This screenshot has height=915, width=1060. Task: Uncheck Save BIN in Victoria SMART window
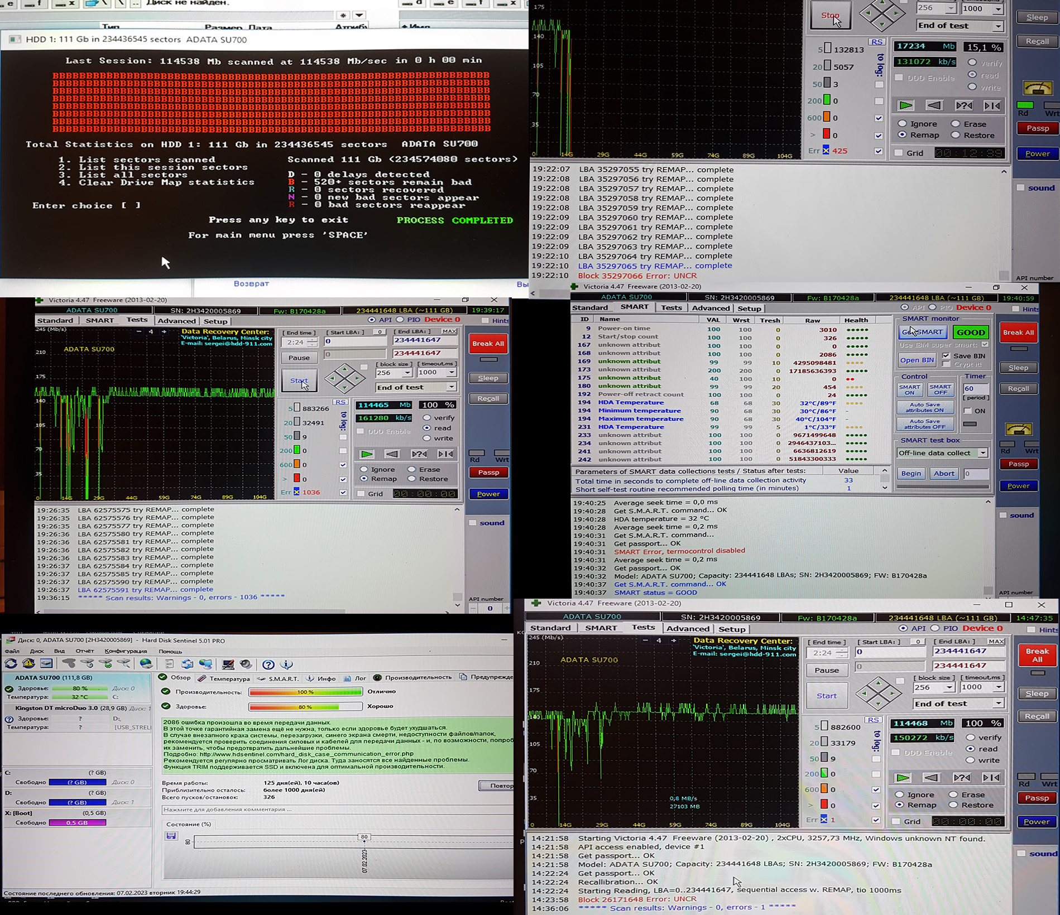tap(946, 355)
